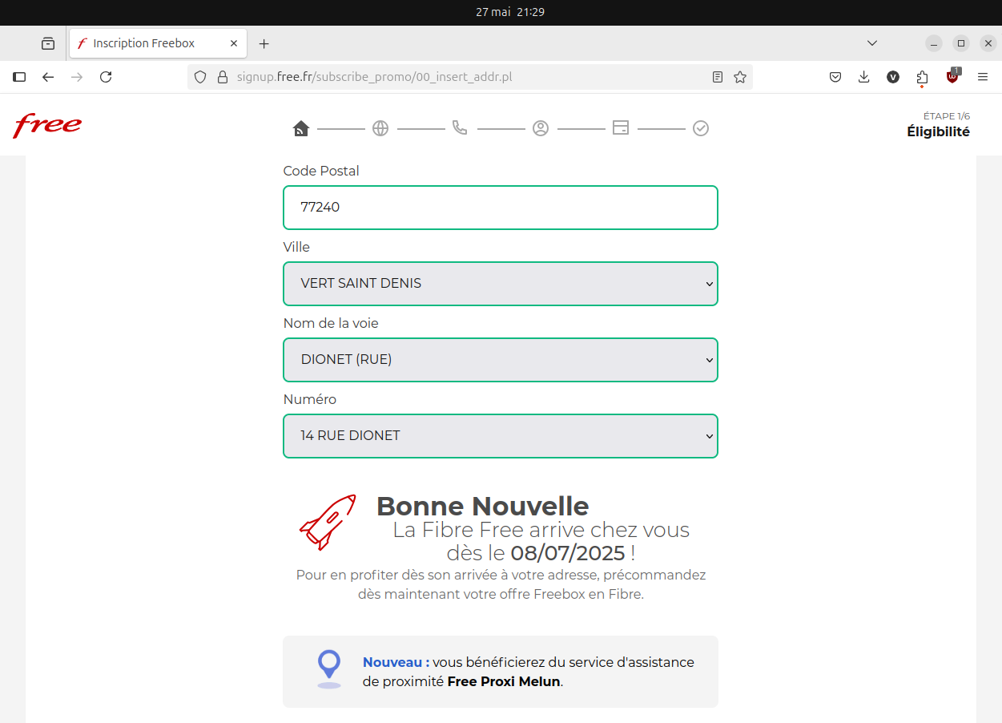Click the Free Proxi Melun text
The width and height of the screenshot is (1002, 723).
coord(505,682)
